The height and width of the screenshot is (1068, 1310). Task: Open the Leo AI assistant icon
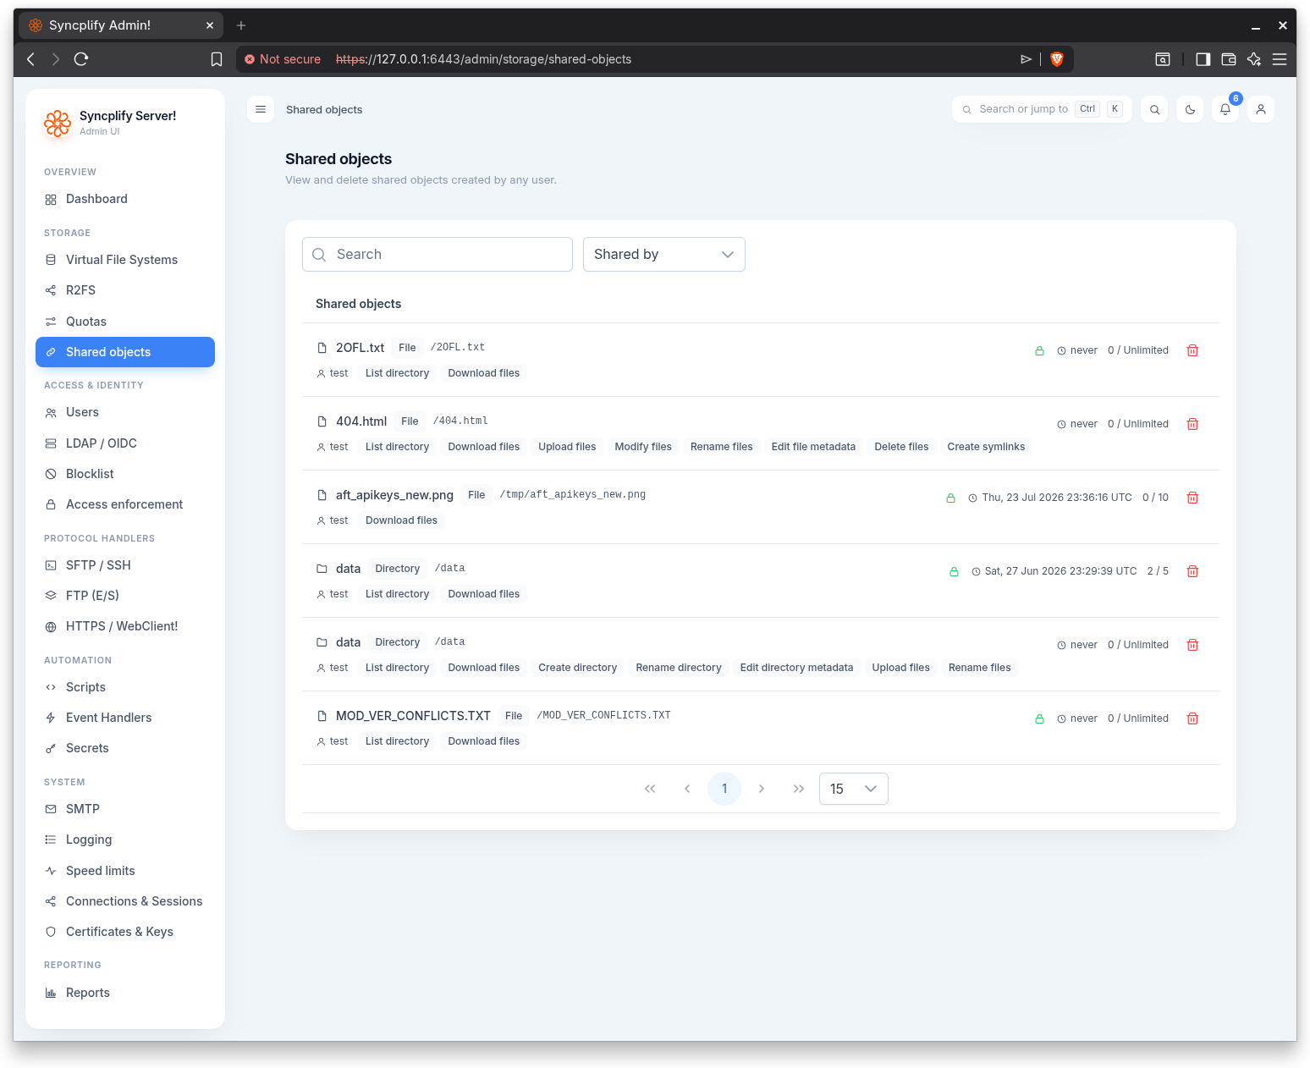[1254, 59]
